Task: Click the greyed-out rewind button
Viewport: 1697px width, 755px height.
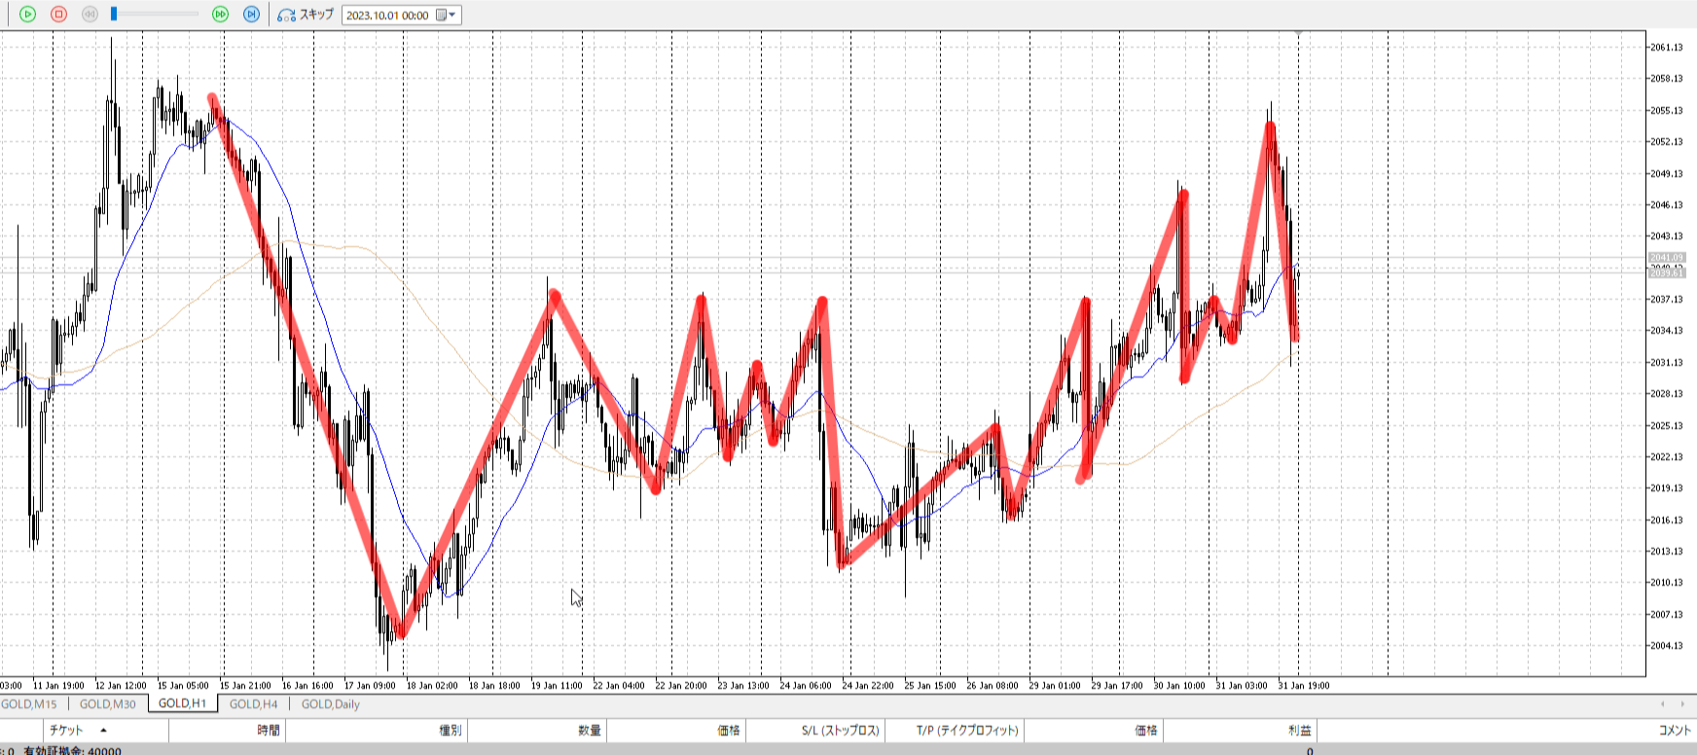Action: pyautogui.click(x=90, y=15)
